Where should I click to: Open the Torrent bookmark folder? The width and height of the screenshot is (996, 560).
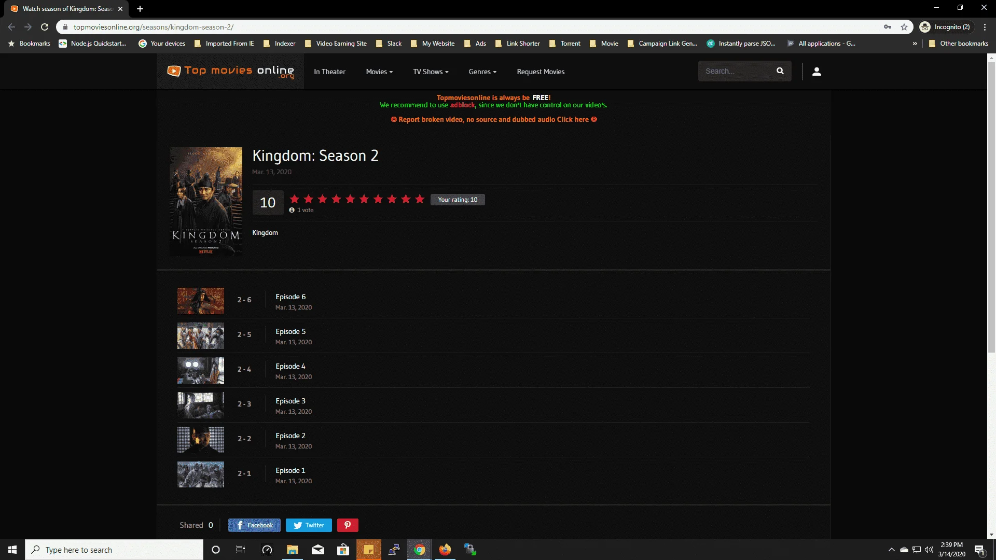tap(565, 44)
